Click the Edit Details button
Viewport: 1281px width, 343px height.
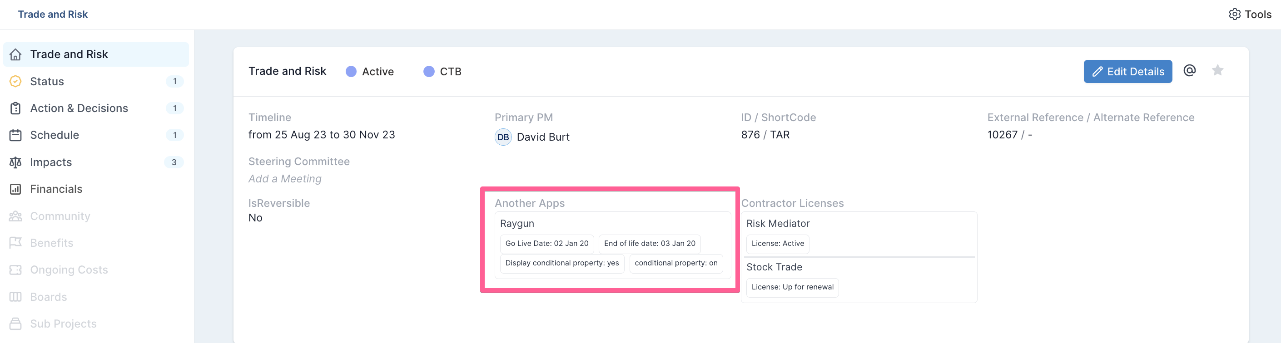coord(1128,72)
